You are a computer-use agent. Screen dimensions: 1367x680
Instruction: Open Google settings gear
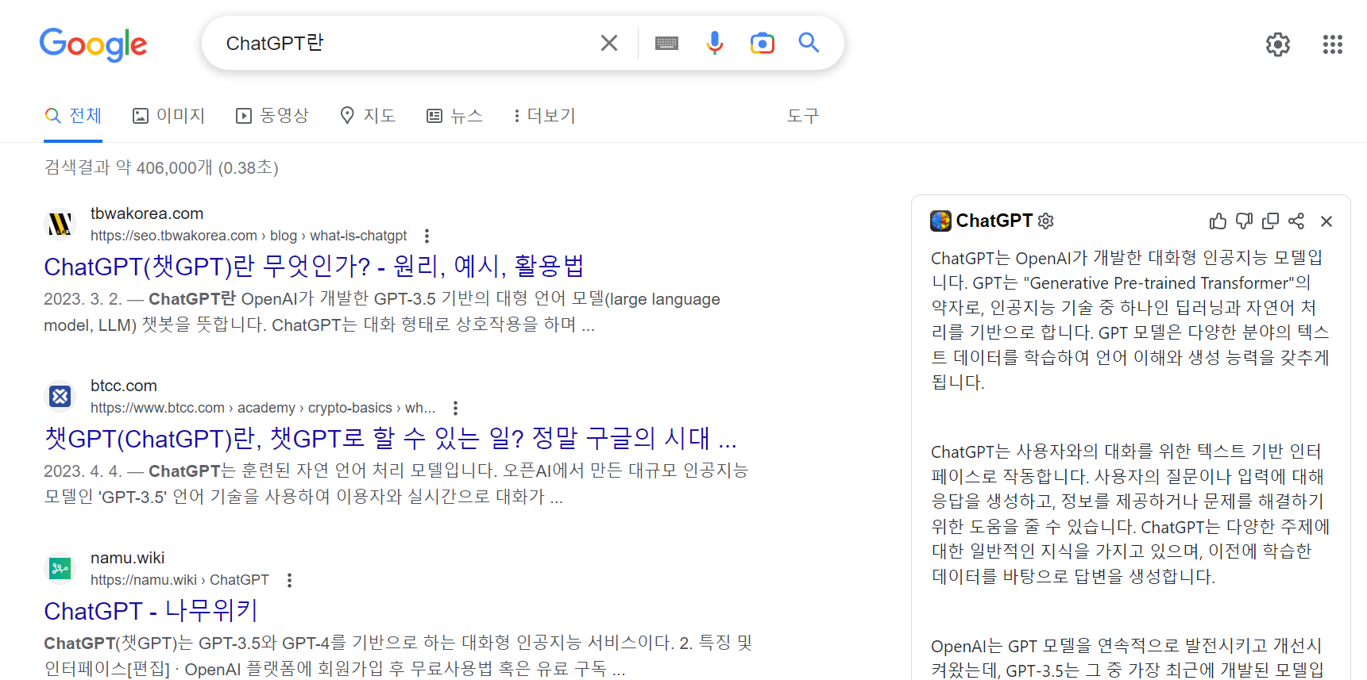point(1278,44)
